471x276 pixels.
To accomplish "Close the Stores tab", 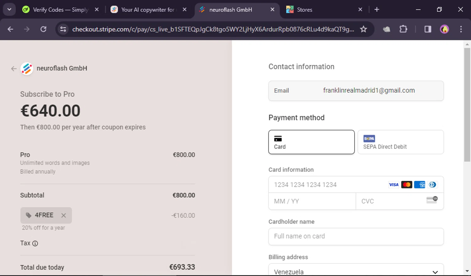I will pyautogui.click(x=360, y=10).
